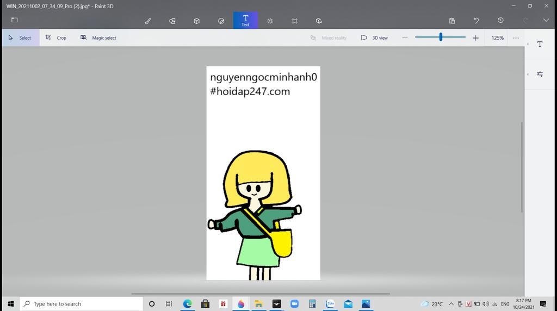This screenshot has width=557, height=311.
Task: Open the Paint 3D menu folder icon
Action: point(15,20)
